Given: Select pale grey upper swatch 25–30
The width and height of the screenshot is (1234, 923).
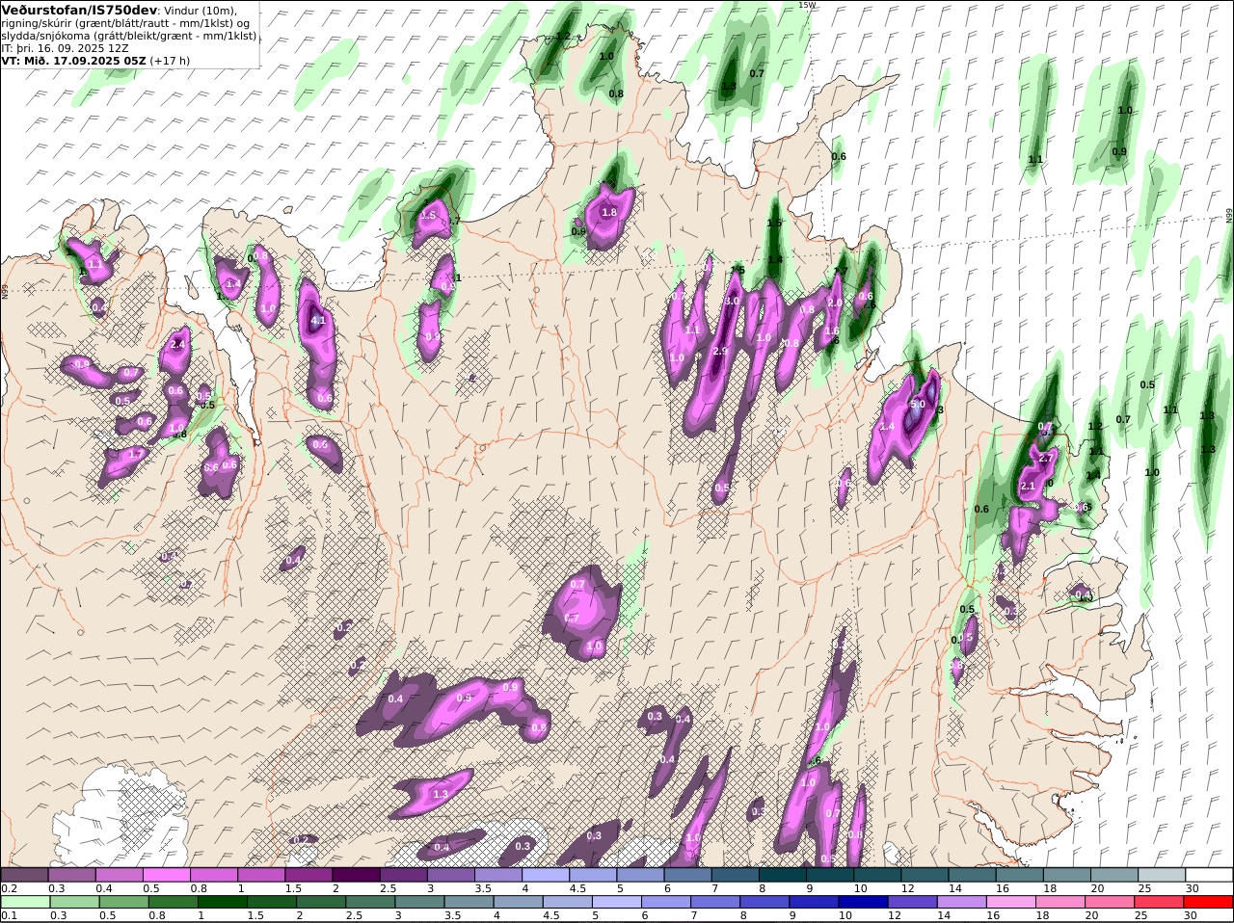Looking at the screenshot, I should click(x=1163, y=875).
